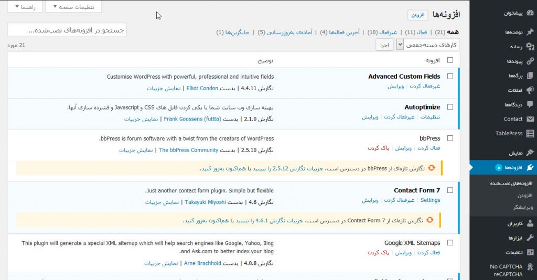Check the bbPress plugin checkbox
The image size is (537, 280).
450,138
